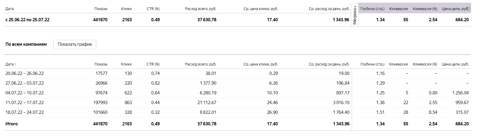Sort weekly table by CTR (%) header
Viewport: 480px width, 138px height.
click(153, 64)
